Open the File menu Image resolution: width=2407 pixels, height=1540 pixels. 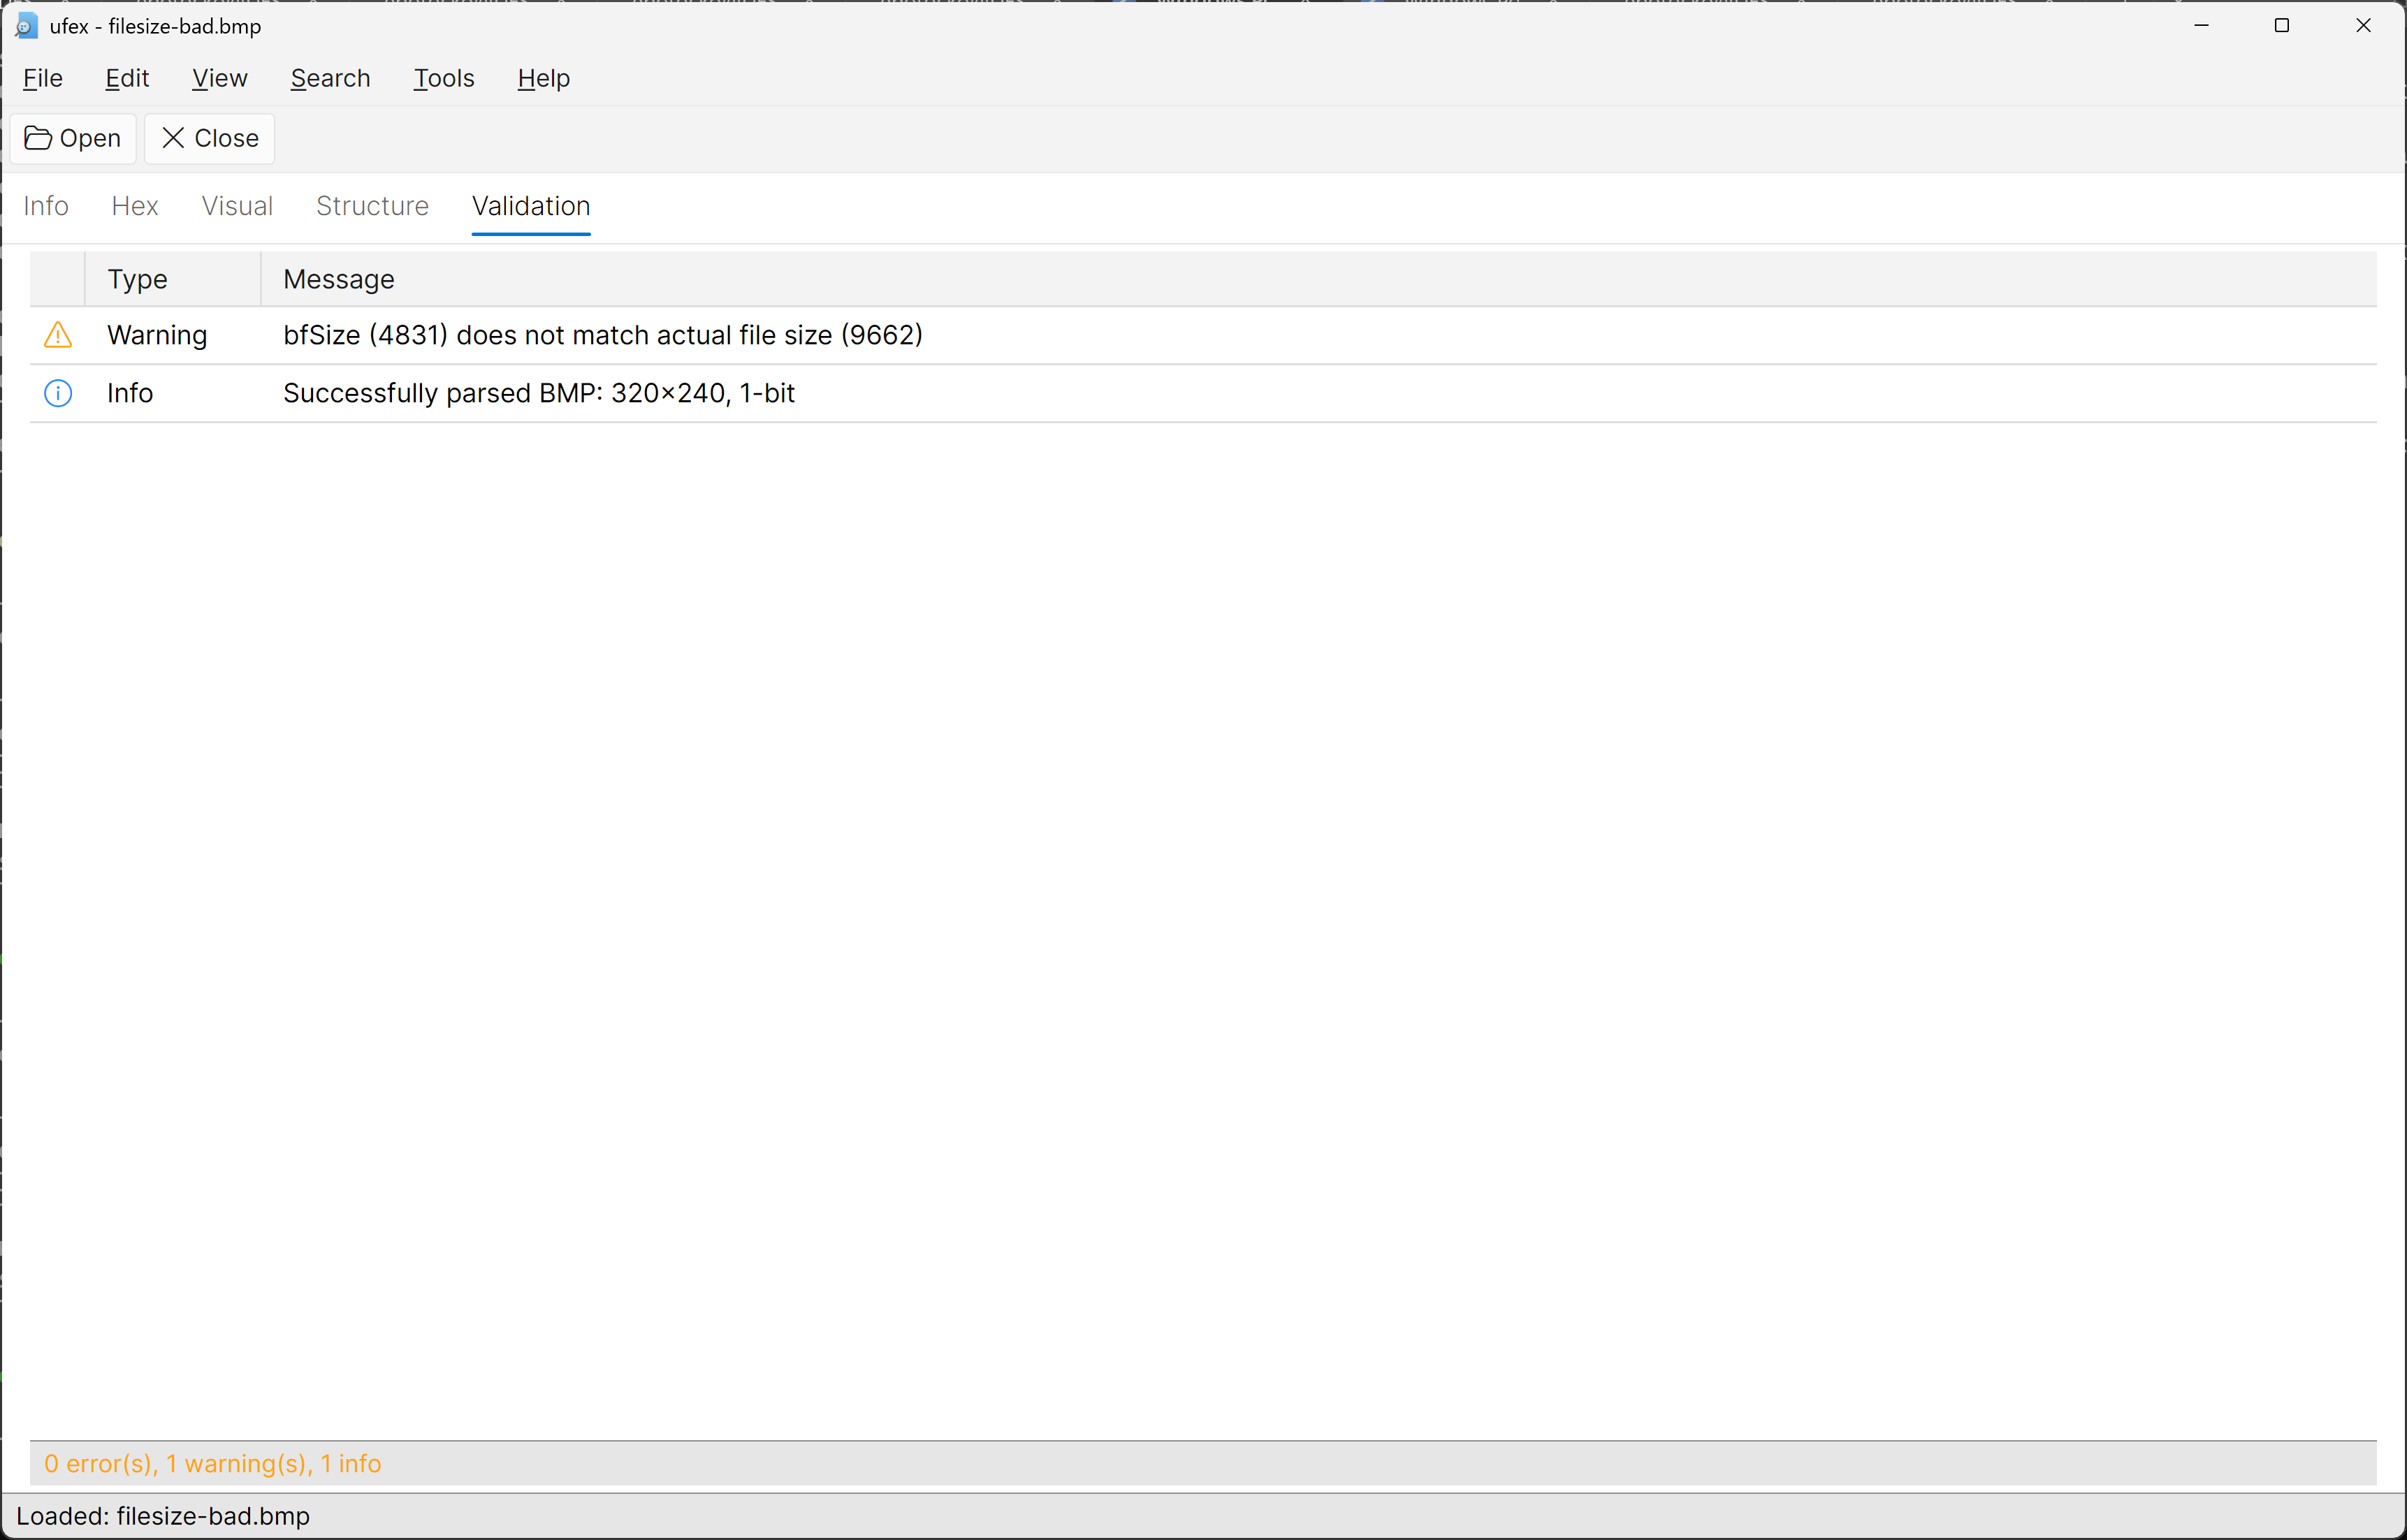pos(42,78)
